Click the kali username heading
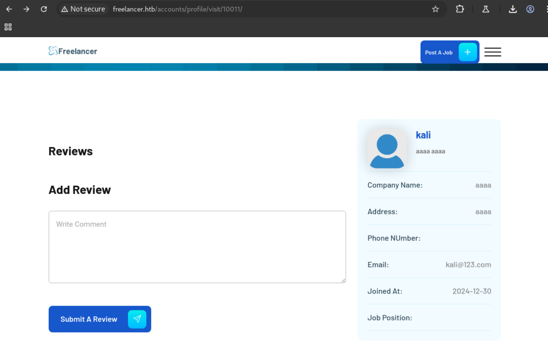This screenshot has width=548, height=347. click(x=423, y=135)
